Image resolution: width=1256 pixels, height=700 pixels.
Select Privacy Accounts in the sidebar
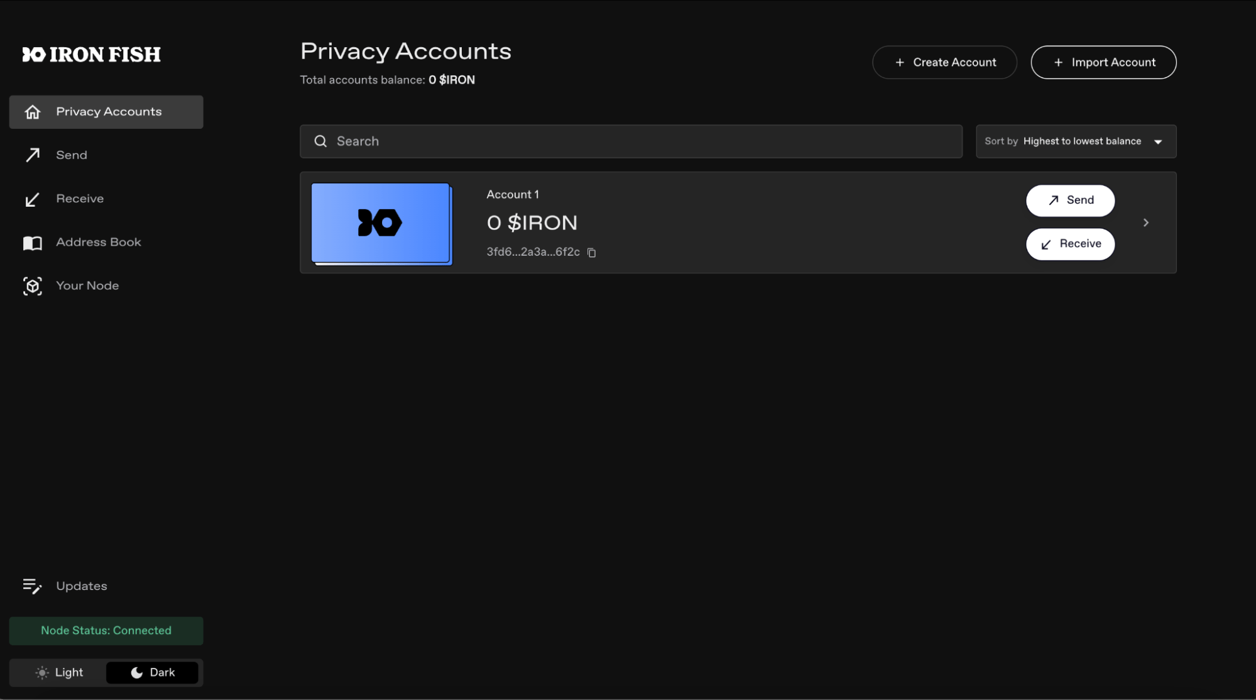click(106, 111)
